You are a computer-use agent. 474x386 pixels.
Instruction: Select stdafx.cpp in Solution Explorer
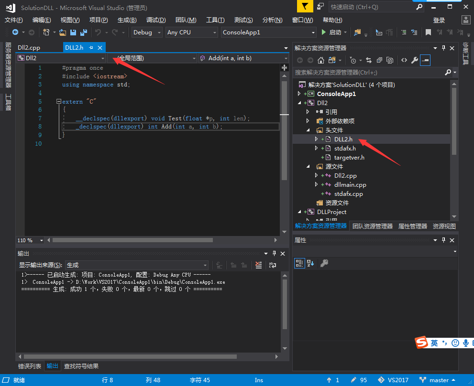[348, 193]
